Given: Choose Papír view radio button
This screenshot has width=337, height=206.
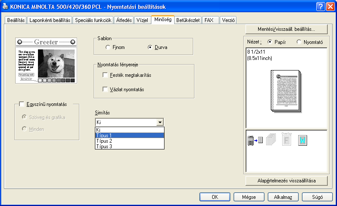Looking at the screenshot, I should coord(276,42).
